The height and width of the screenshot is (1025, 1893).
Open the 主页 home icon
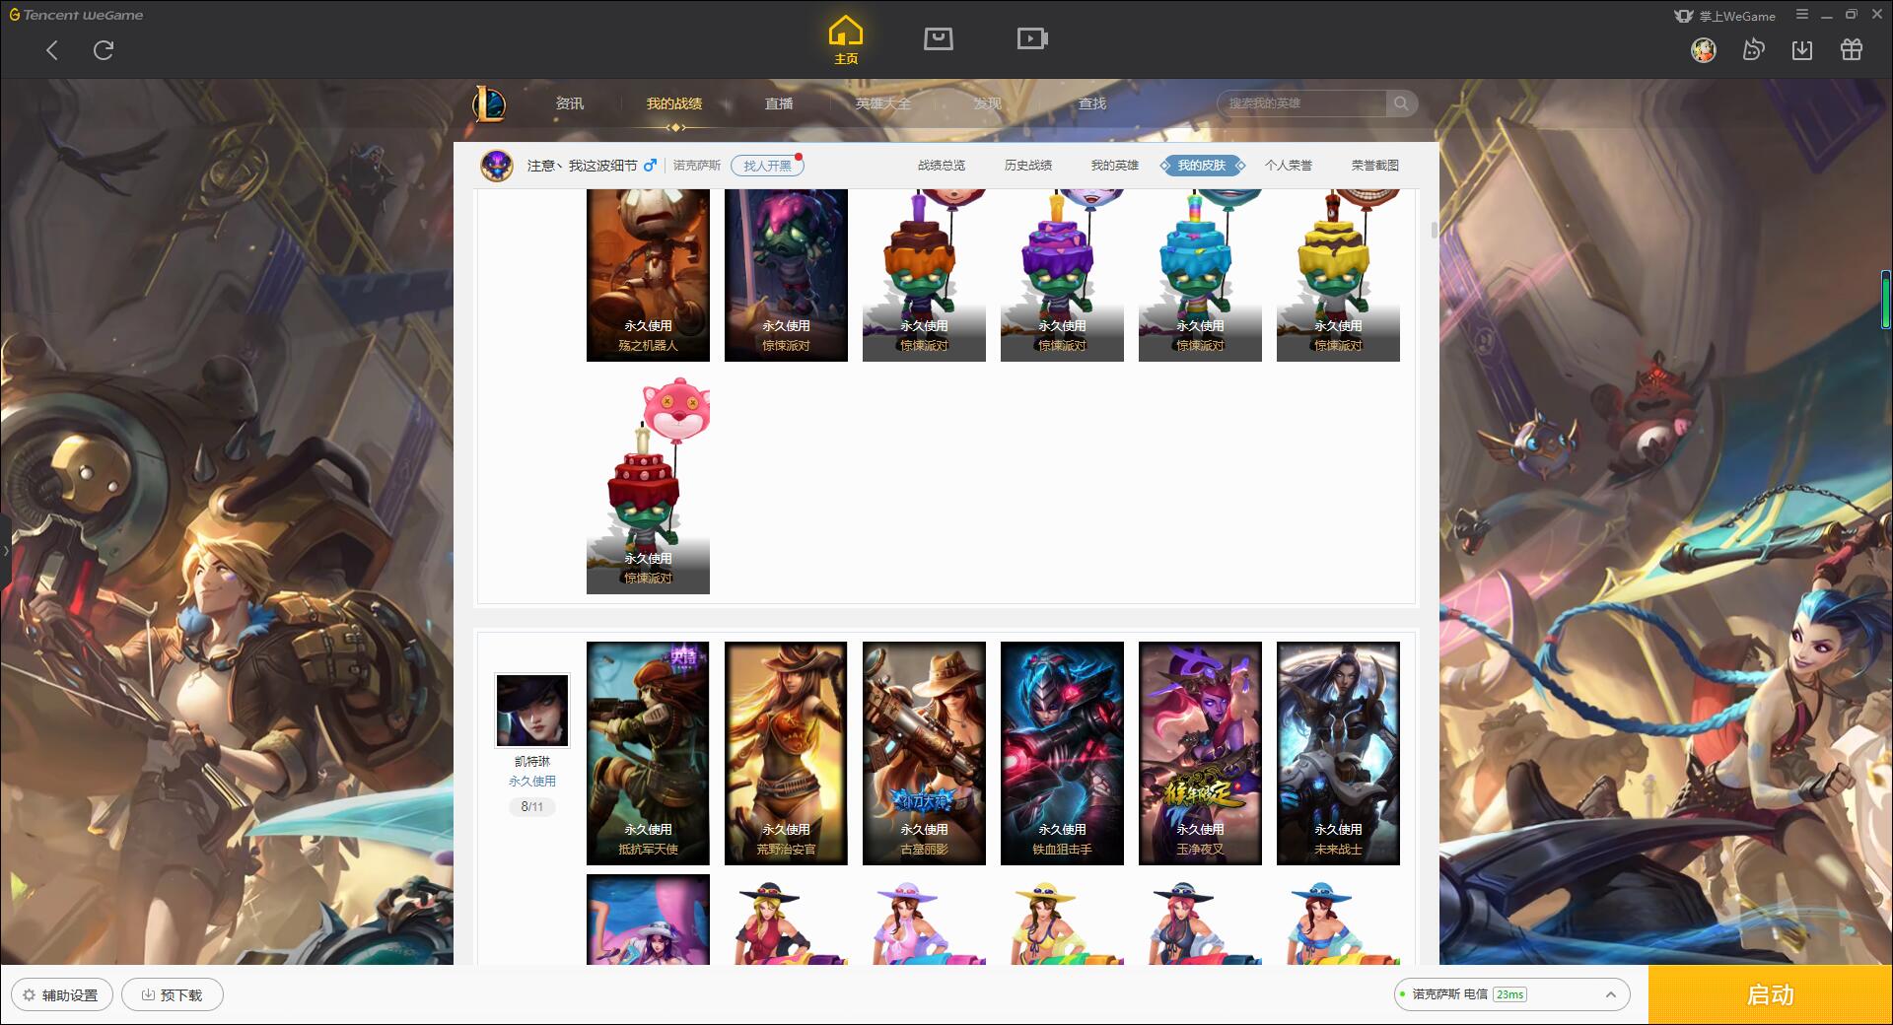click(x=846, y=40)
